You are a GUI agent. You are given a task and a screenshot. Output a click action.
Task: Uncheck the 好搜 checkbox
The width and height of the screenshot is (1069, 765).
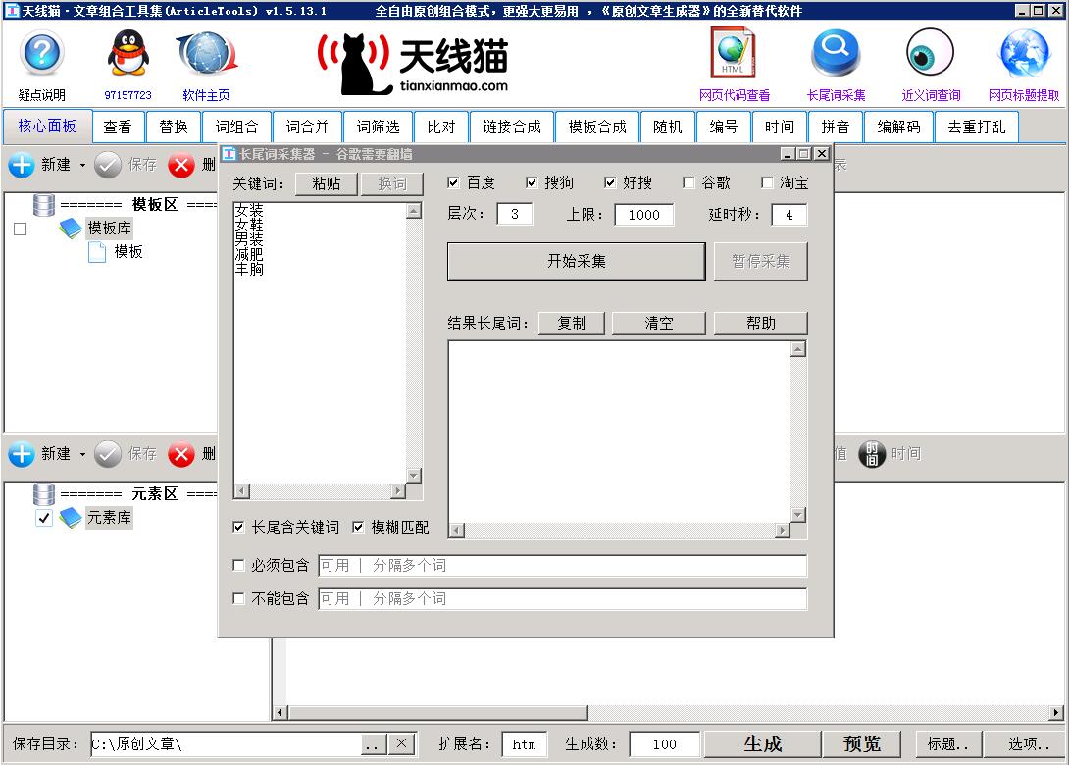609,182
